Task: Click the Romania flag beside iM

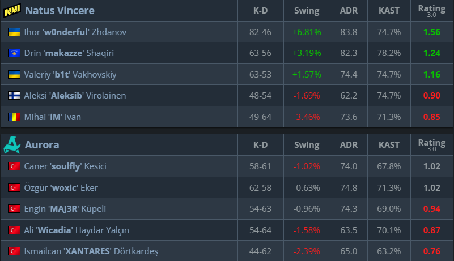Action: click(14, 117)
